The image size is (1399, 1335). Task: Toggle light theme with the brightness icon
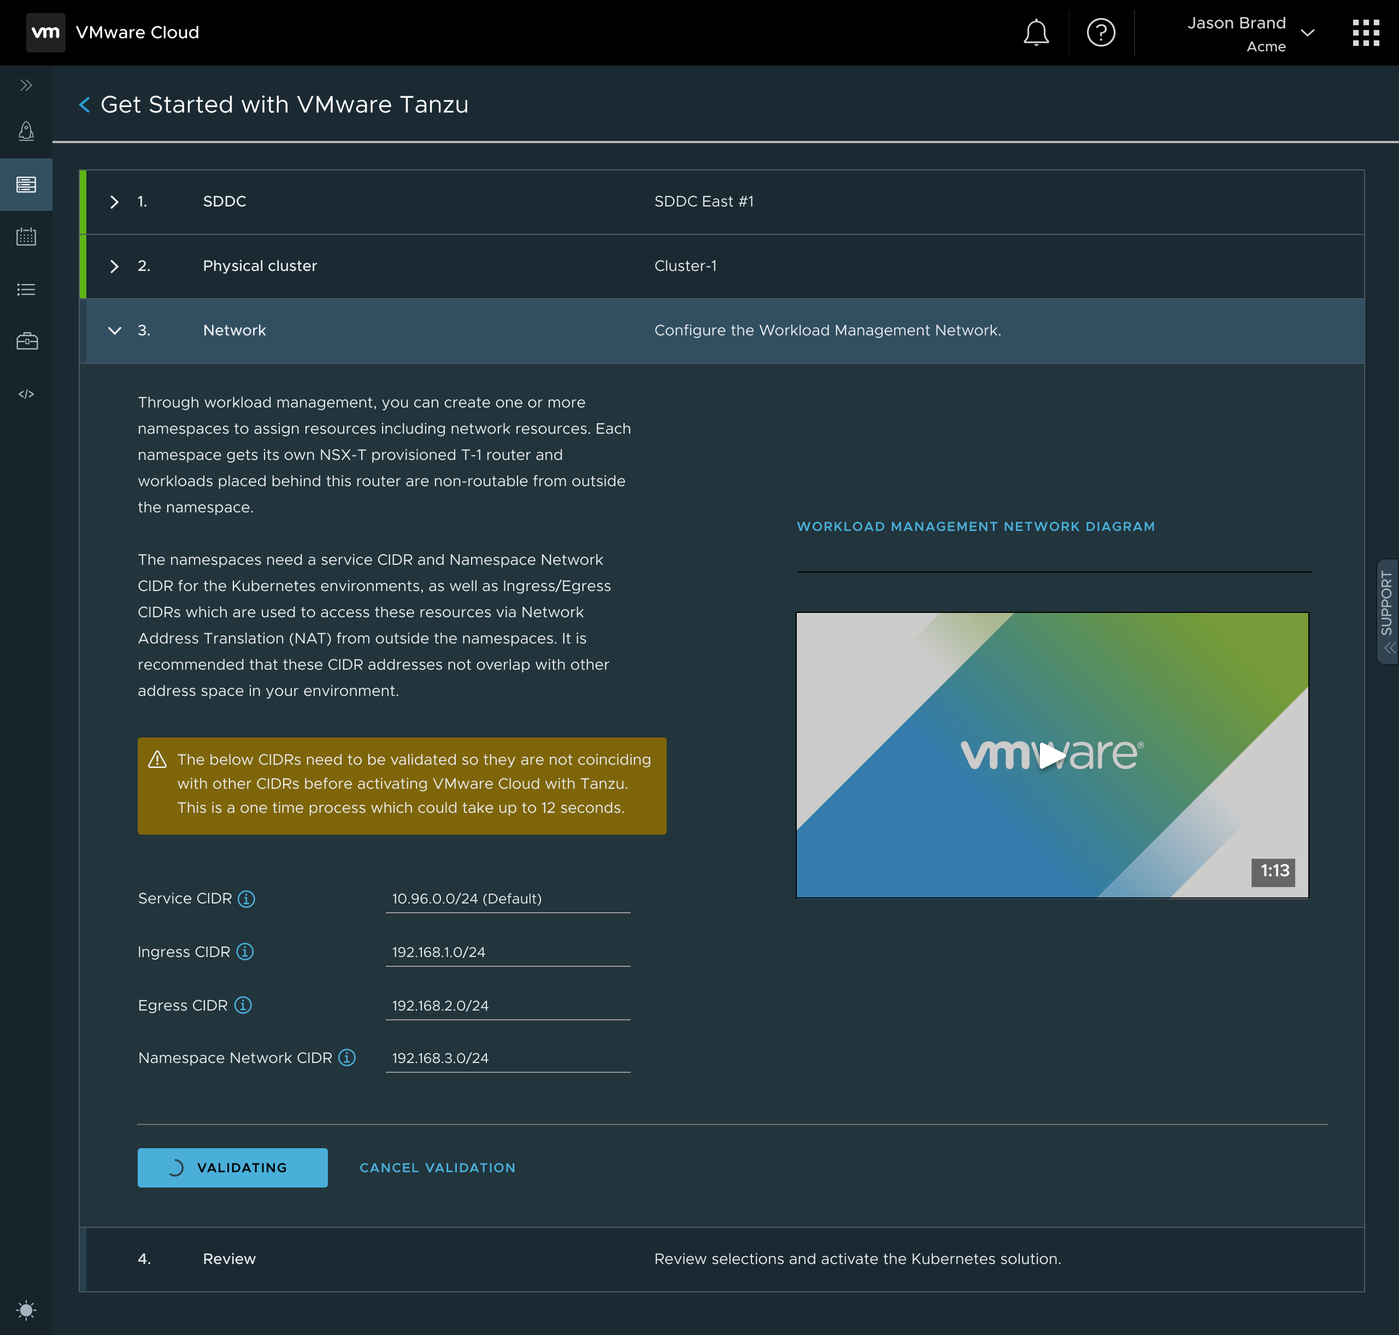point(27,1310)
